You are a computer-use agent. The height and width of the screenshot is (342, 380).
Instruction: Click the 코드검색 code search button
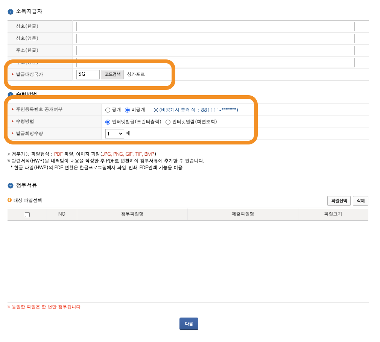(112, 74)
